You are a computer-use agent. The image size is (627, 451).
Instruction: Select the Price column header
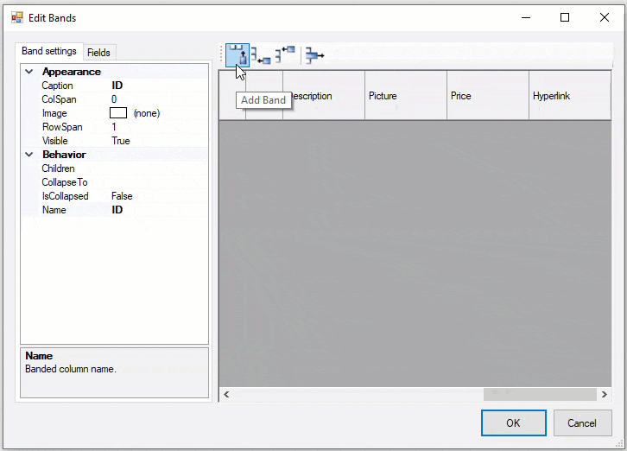coord(486,96)
